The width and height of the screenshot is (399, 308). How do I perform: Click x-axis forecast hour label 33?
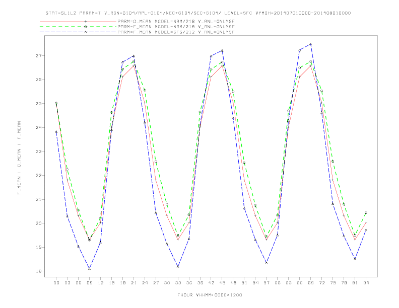click(x=178, y=283)
